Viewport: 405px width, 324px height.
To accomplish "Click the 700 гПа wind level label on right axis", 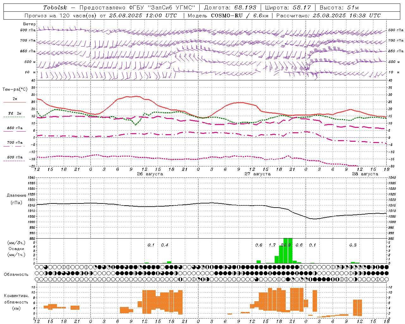I will (396, 40).
